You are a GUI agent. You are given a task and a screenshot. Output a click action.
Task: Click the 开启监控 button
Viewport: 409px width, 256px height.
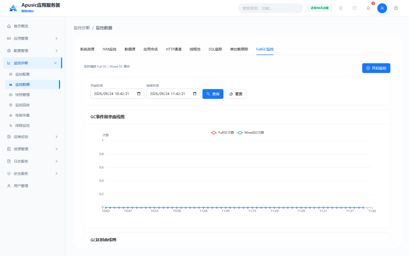click(x=376, y=68)
